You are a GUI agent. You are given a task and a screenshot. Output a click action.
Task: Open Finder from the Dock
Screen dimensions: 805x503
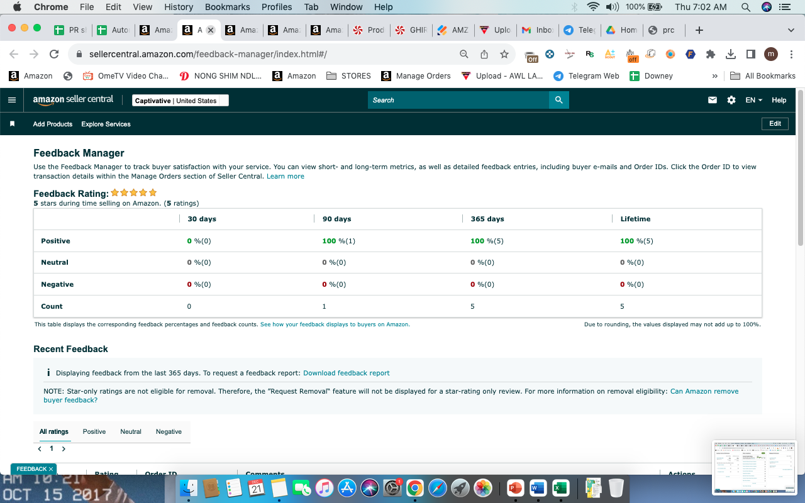189,488
